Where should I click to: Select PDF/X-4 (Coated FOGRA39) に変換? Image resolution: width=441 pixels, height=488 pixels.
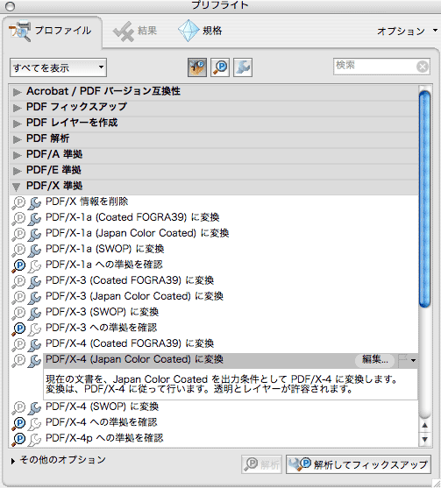point(130,343)
